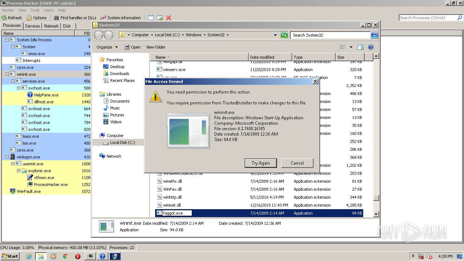Toggle the preview pane icon

click(361, 47)
